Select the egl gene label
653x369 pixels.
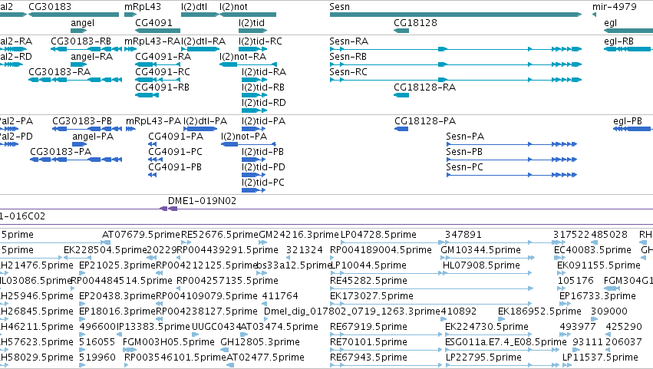pyautogui.click(x=610, y=22)
